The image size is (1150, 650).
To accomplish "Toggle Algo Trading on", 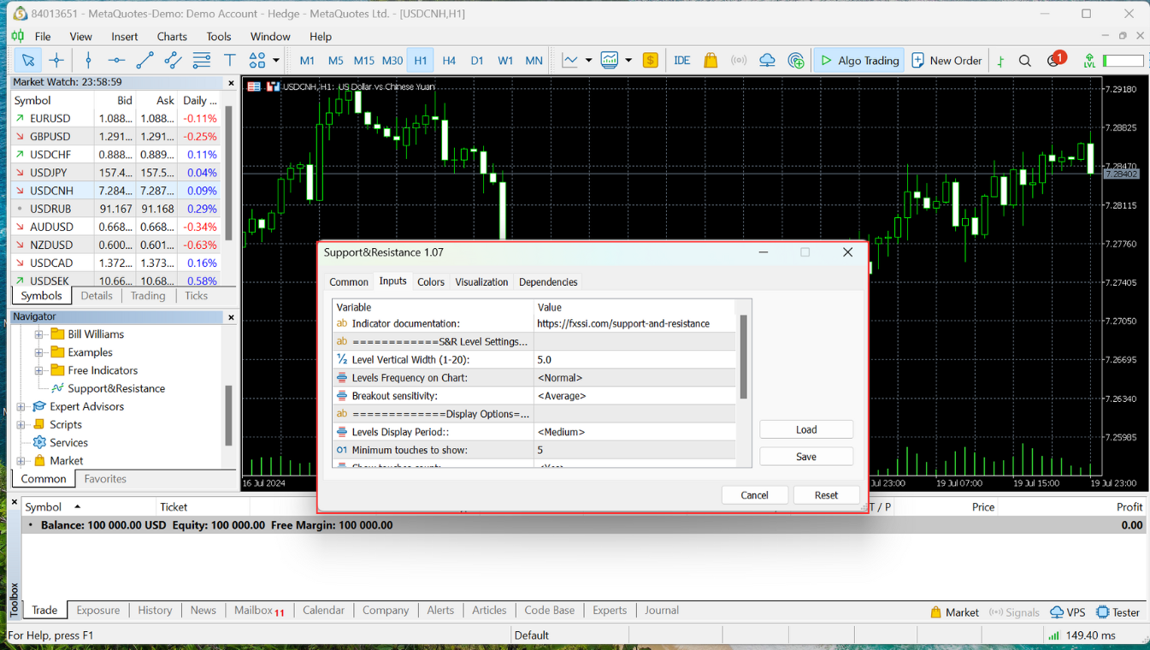I will click(x=858, y=60).
